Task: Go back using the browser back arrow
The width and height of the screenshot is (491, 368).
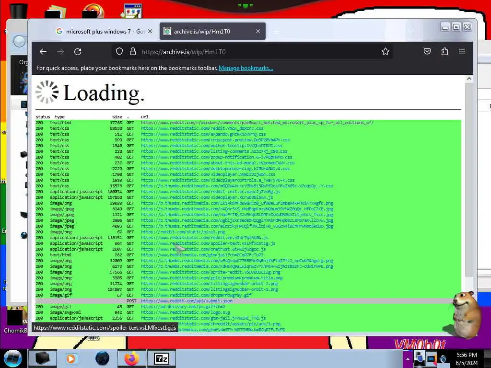Action: pyautogui.click(x=43, y=52)
